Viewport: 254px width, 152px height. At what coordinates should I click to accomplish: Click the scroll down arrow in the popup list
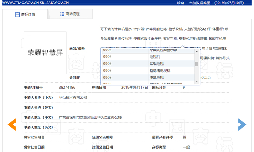pyautogui.click(x=197, y=81)
